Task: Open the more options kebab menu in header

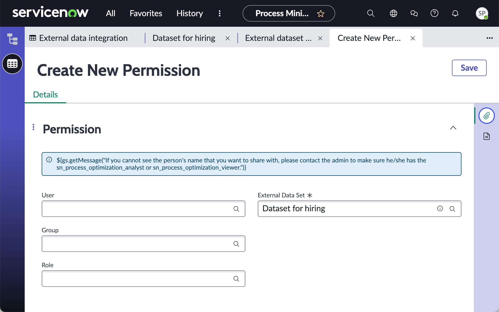Action: (x=220, y=13)
